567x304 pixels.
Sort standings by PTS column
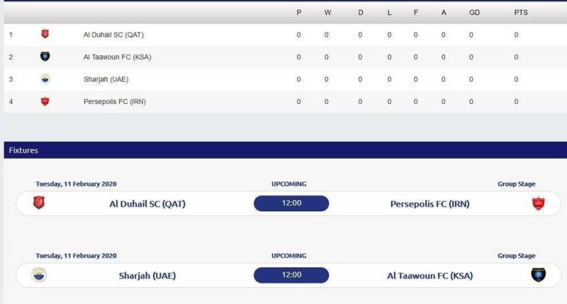tap(520, 13)
